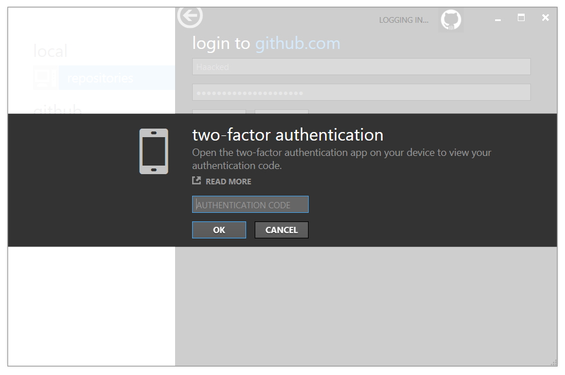Click the repositories computer icon
Image resolution: width=565 pixels, height=375 pixels.
pyautogui.click(x=45, y=78)
